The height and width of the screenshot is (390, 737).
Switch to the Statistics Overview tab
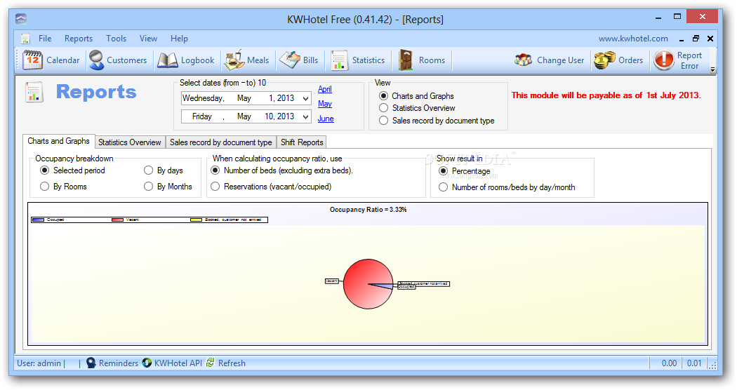pos(130,142)
